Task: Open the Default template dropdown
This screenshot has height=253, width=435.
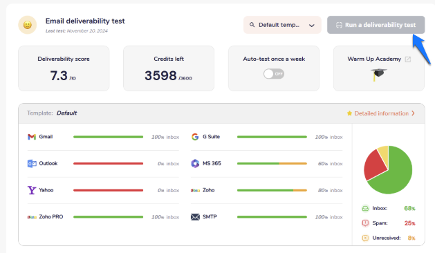Action: click(x=282, y=25)
